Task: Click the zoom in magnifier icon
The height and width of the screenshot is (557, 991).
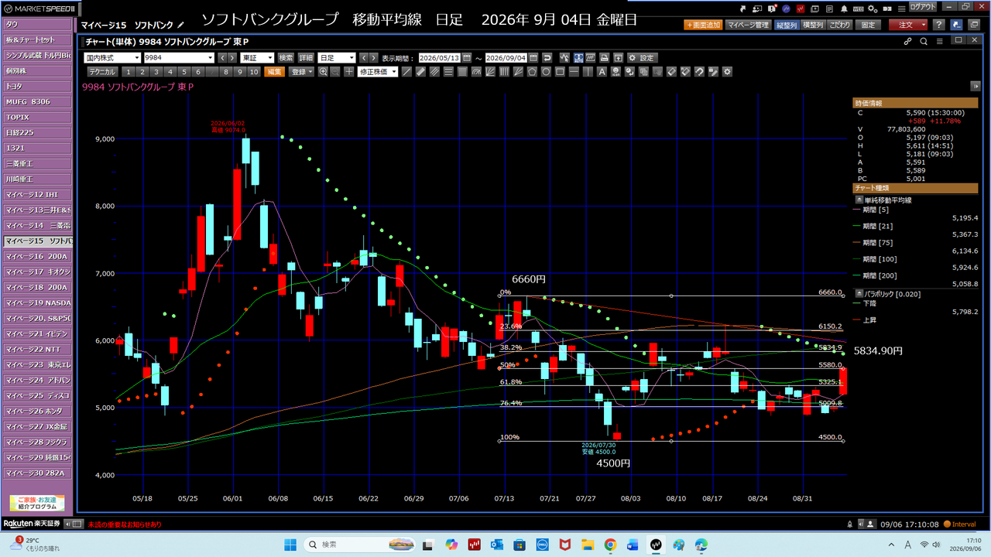Action: (x=324, y=72)
